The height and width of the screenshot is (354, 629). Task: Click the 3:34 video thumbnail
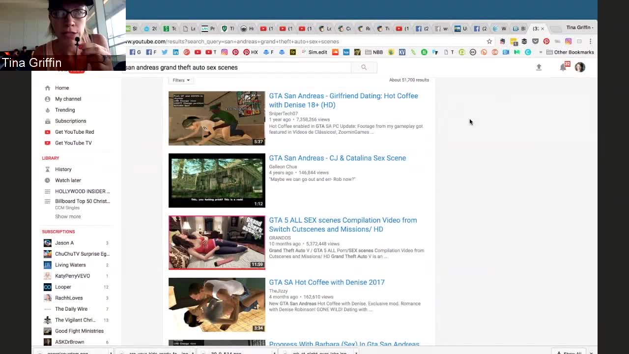coord(217,305)
